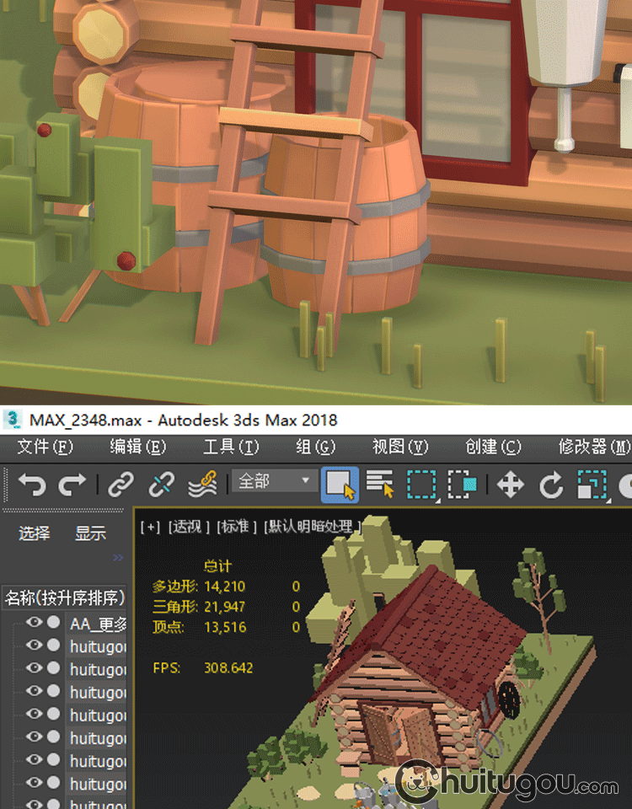Open the [标准] viewport quality menu
The image size is (632, 809).
coord(237,527)
